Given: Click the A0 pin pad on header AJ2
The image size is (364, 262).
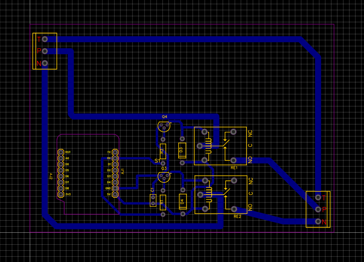Looking at the screenshot, I should tap(61, 158).
